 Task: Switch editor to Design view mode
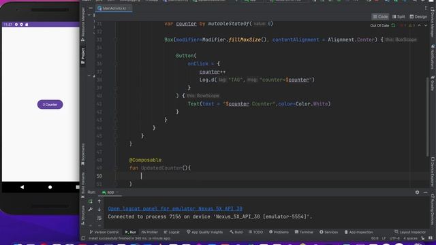pos(418,16)
